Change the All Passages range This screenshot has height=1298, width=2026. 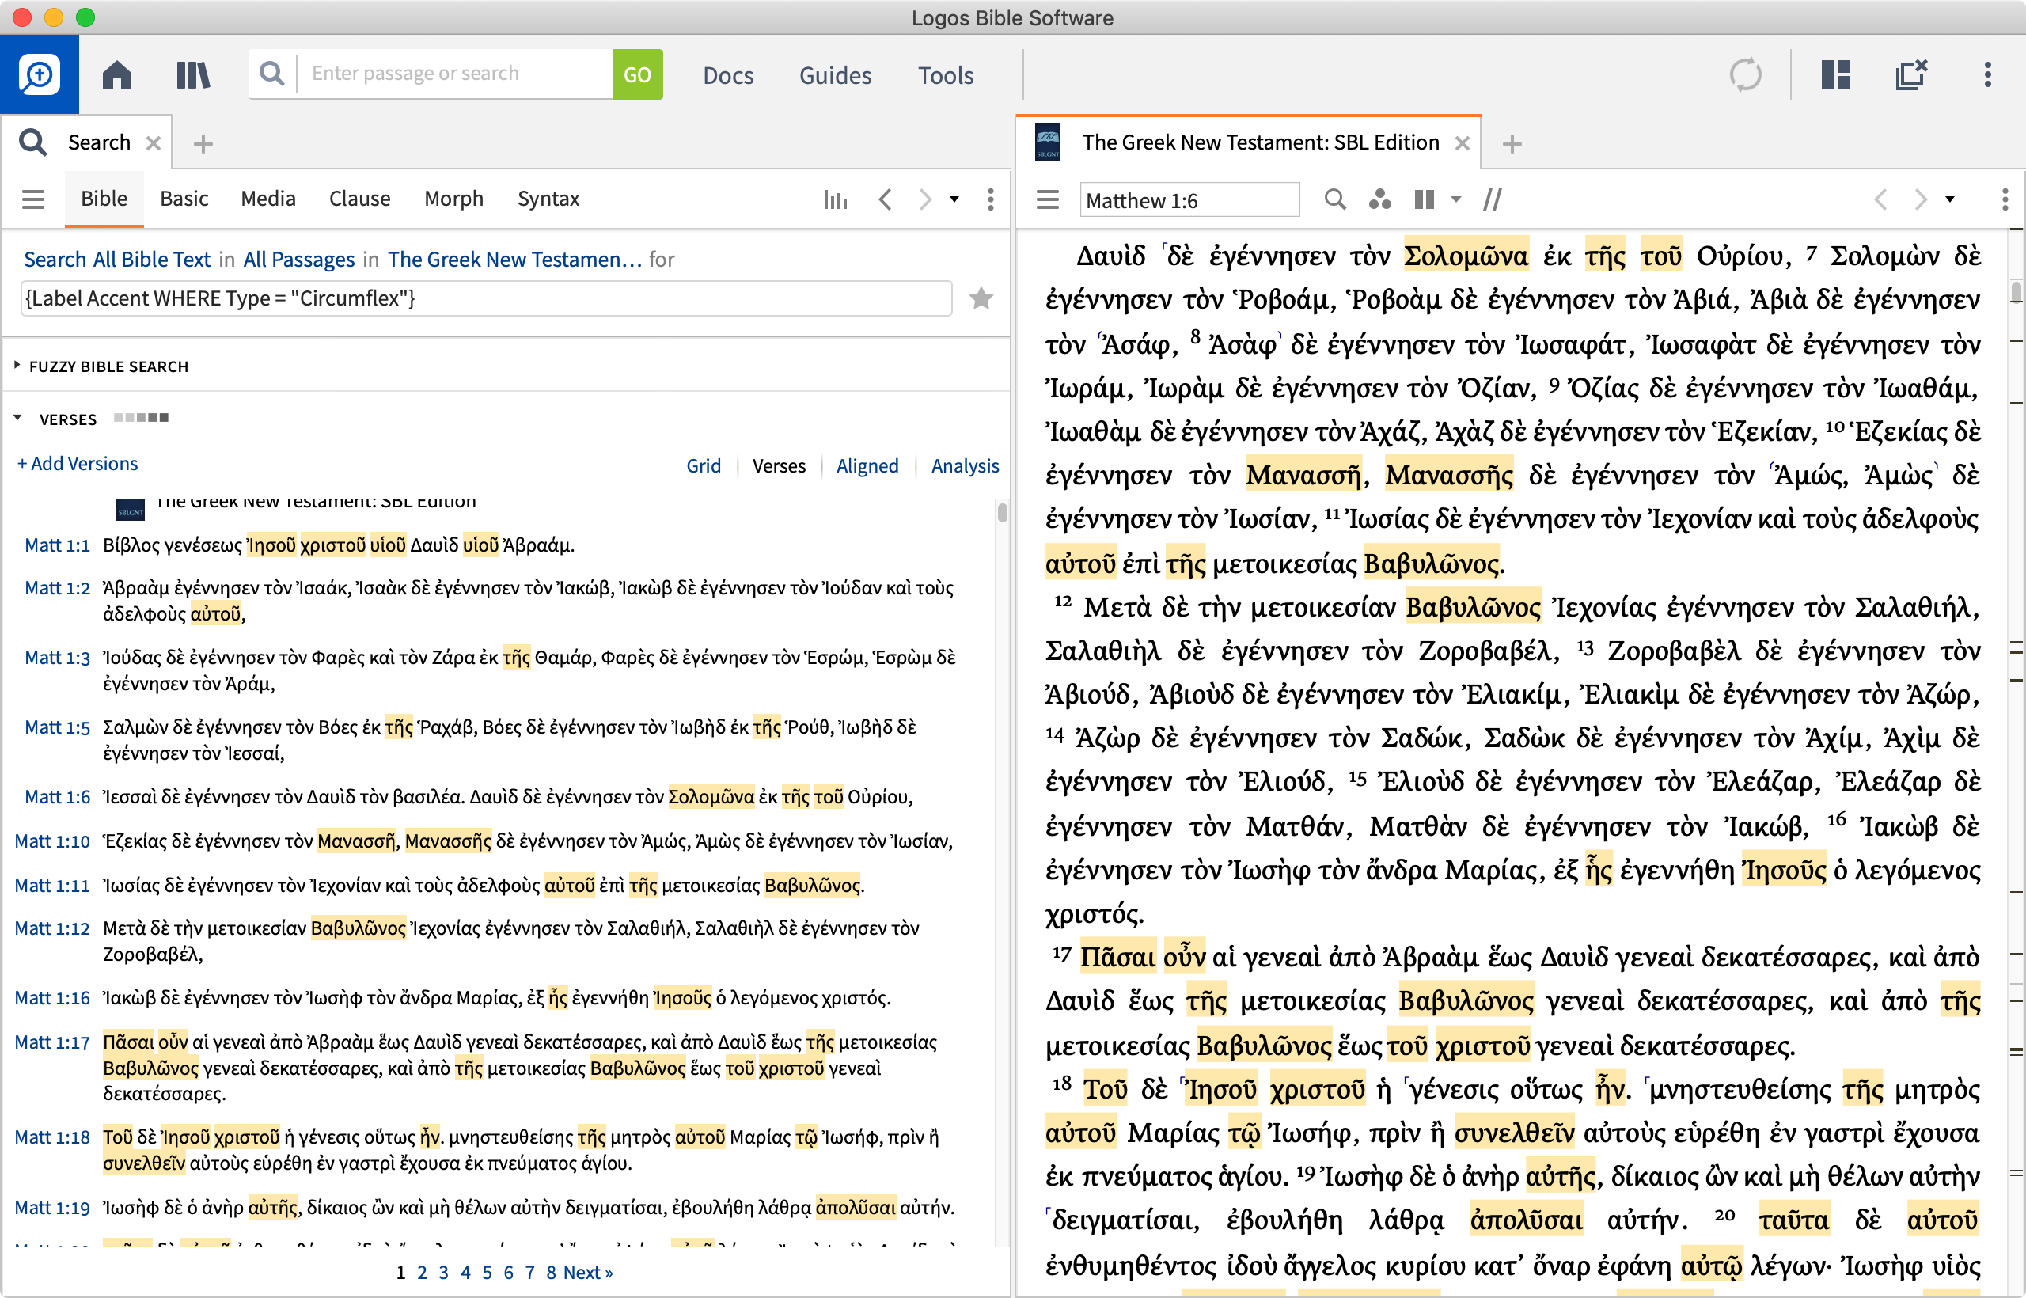pos(298,259)
